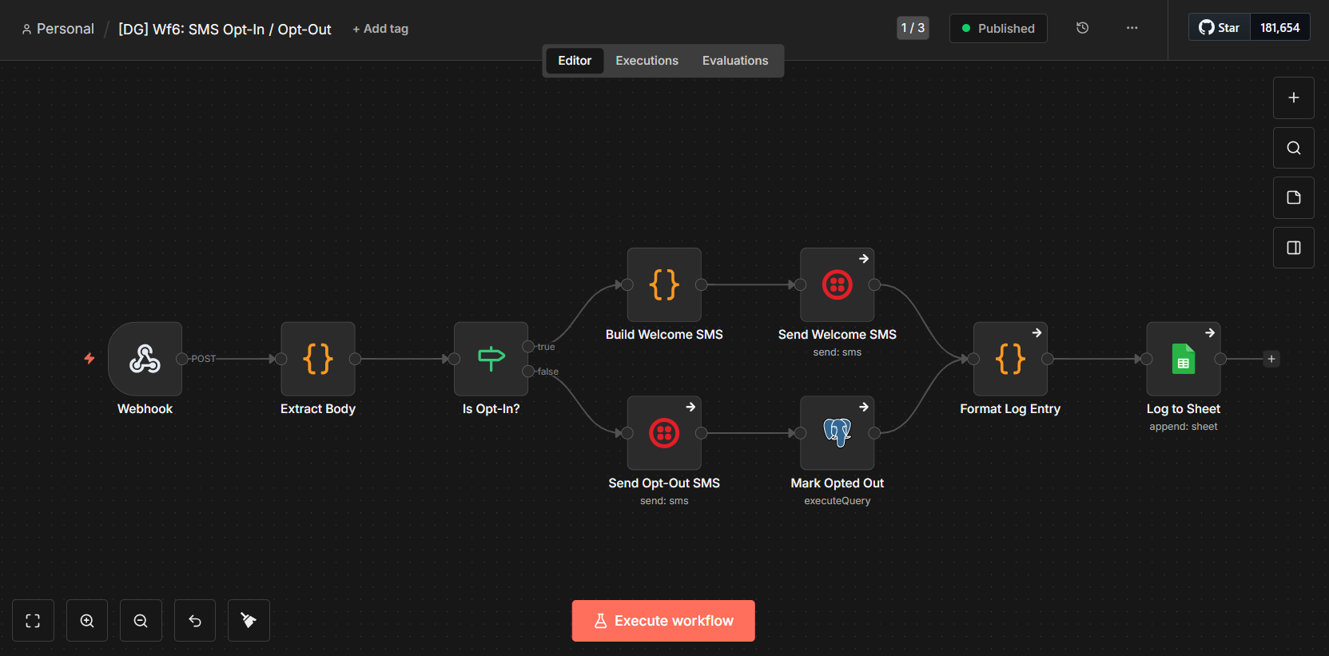Open workflow version history

point(1082,28)
